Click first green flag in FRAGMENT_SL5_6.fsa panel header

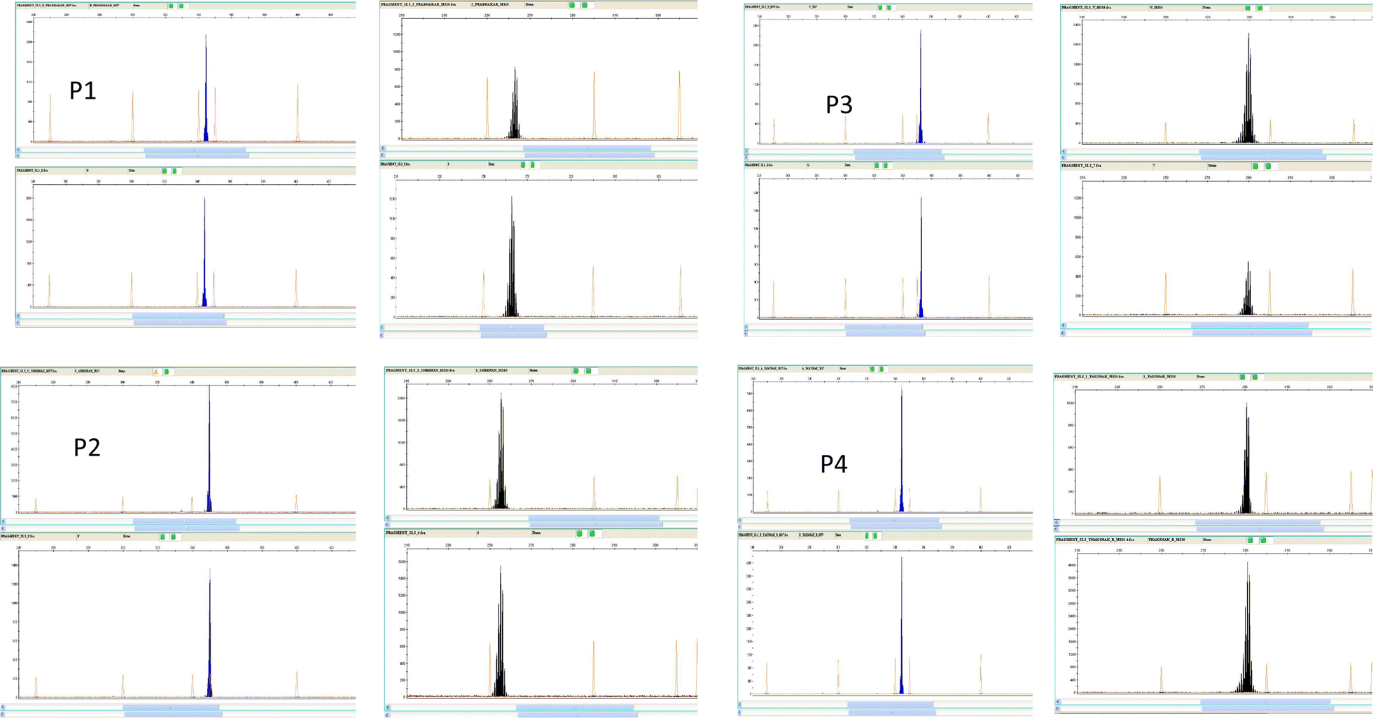tap(579, 533)
